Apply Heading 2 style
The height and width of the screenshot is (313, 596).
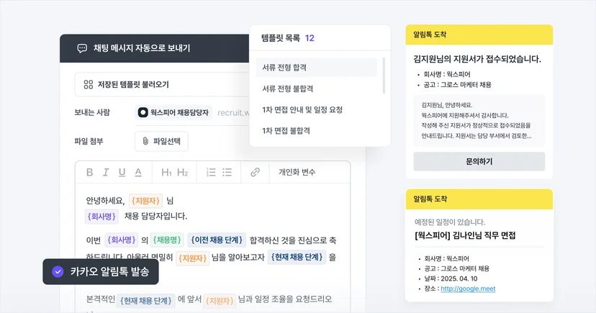(182, 173)
